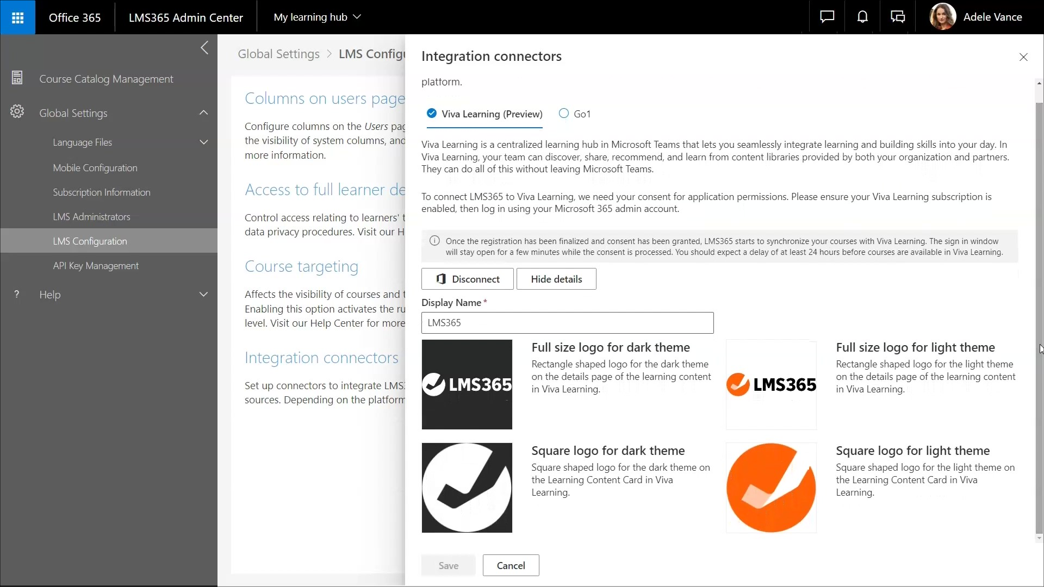
Task: Click the LMS Configuration breadcrumb text
Action: coord(371,54)
